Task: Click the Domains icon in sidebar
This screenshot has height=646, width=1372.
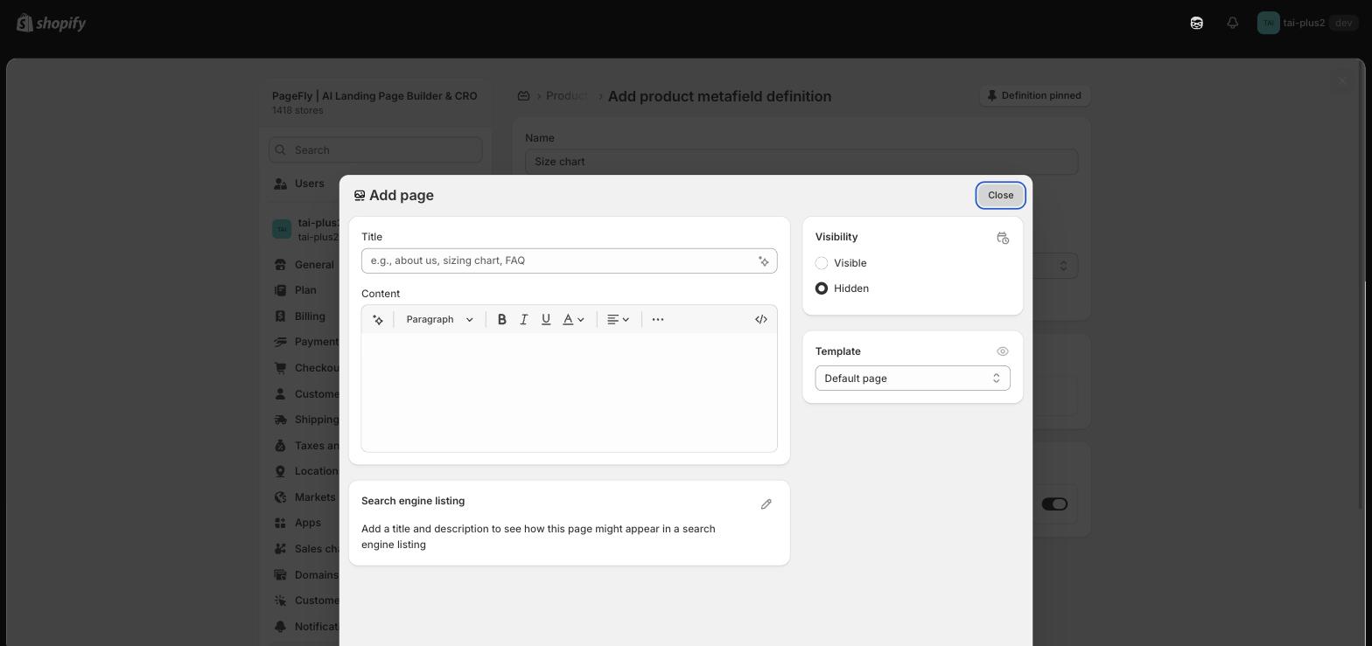Action: click(280, 574)
